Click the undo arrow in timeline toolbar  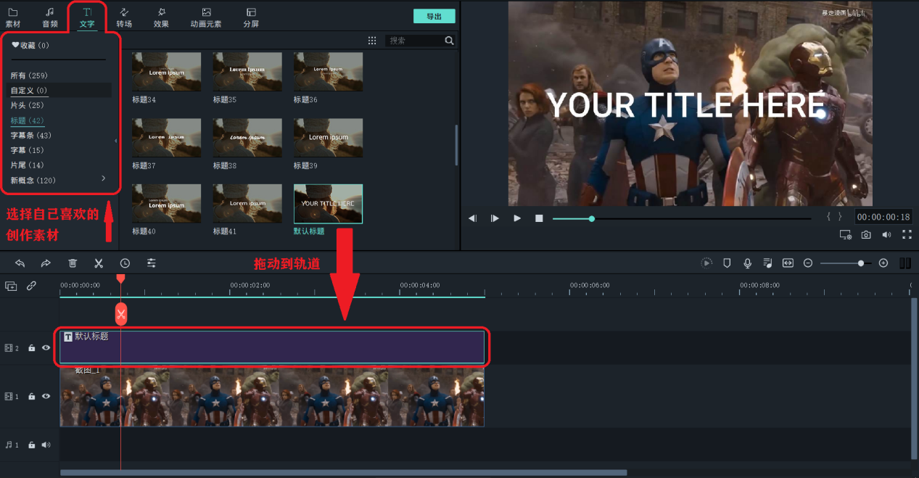coord(20,263)
